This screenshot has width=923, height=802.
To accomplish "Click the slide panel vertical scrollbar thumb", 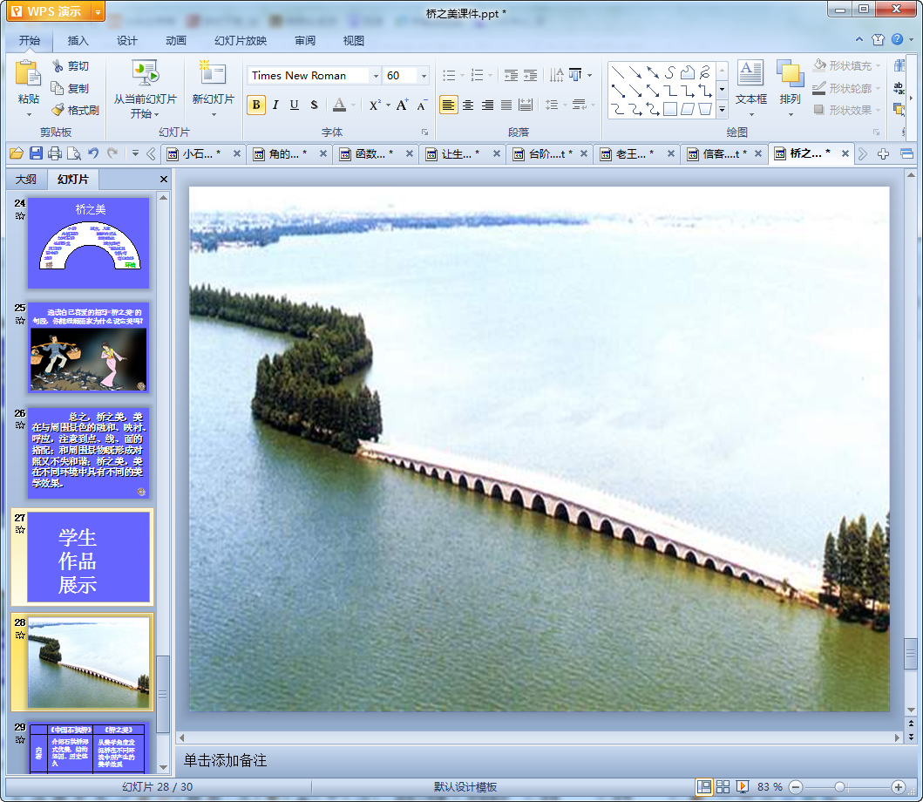I will pos(163,694).
